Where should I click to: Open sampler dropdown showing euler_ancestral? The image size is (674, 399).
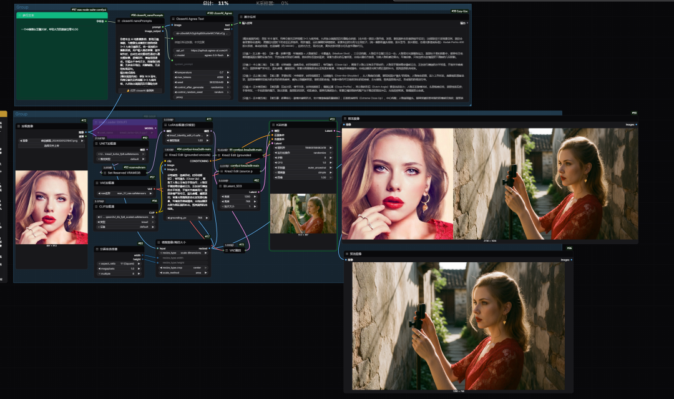[x=303, y=167]
